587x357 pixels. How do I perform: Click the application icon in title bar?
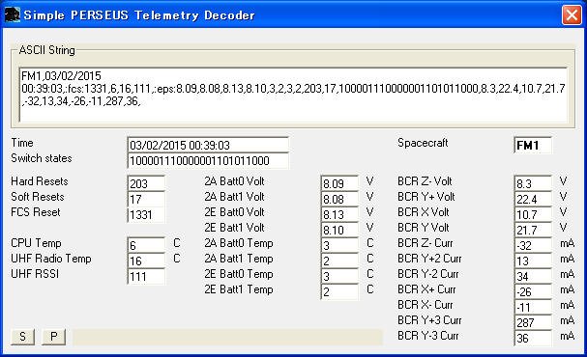pyautogui.click(x=12, y=15)
